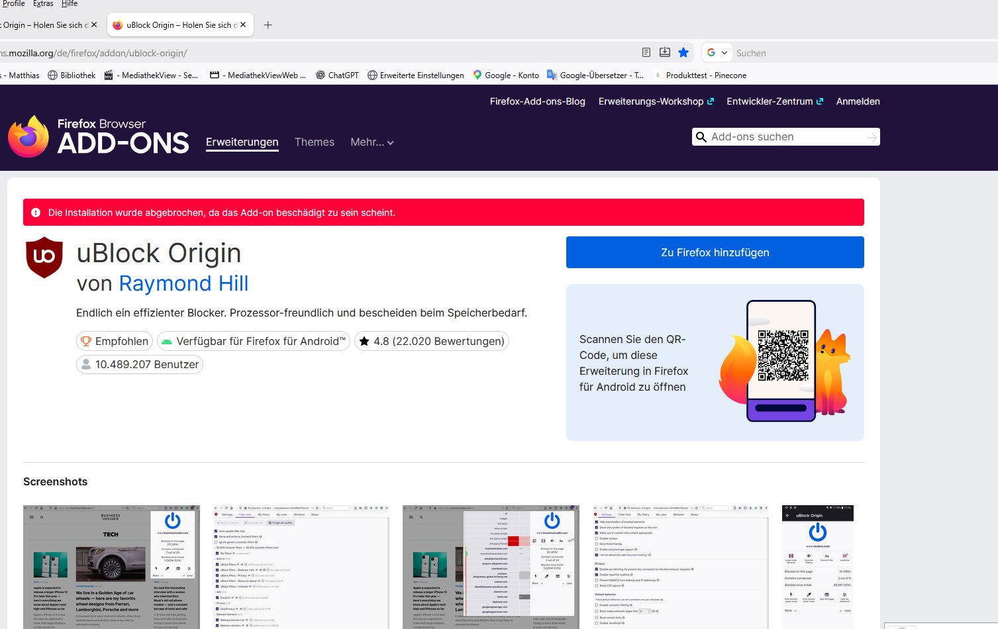Screen dimensions: 998x629
Task: Click the uBlock Origin heading text
Action: [159, 253]
